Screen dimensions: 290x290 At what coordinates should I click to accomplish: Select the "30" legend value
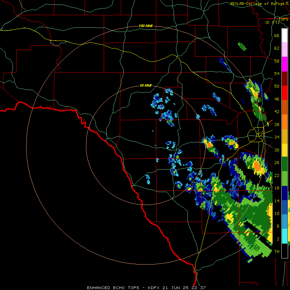pyautogui.click(x=277, y=150)
